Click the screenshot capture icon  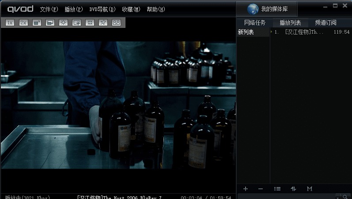pyautogui.click(x=76, y=23)
